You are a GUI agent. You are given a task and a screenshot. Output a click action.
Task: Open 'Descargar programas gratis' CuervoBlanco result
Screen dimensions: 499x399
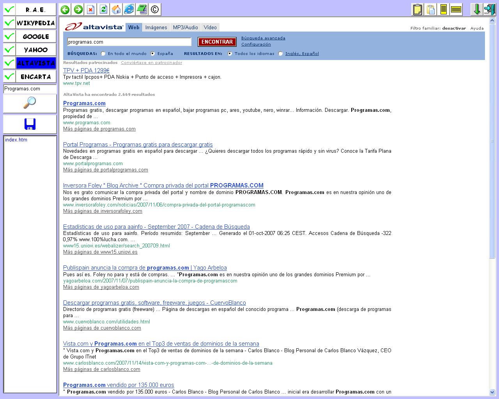(154, 303)
